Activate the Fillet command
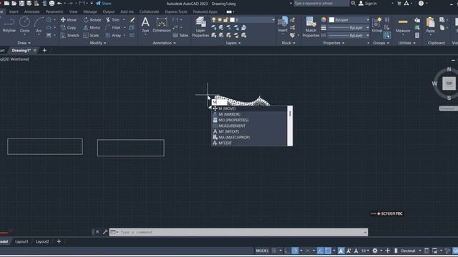This screenshot has width=458, height=257. coord(113,28)
